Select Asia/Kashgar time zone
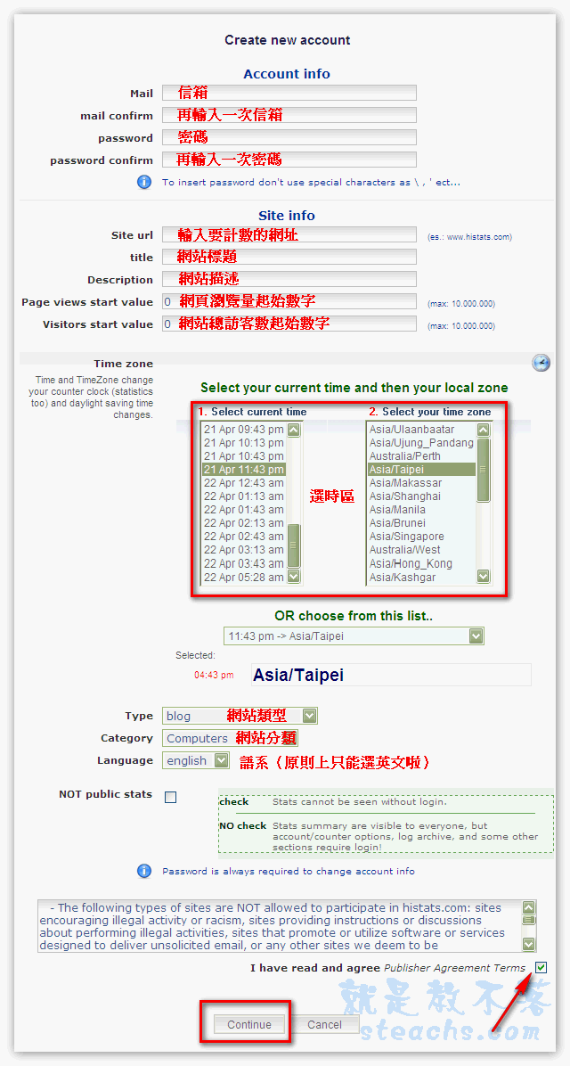 click(x=421, y=578)
